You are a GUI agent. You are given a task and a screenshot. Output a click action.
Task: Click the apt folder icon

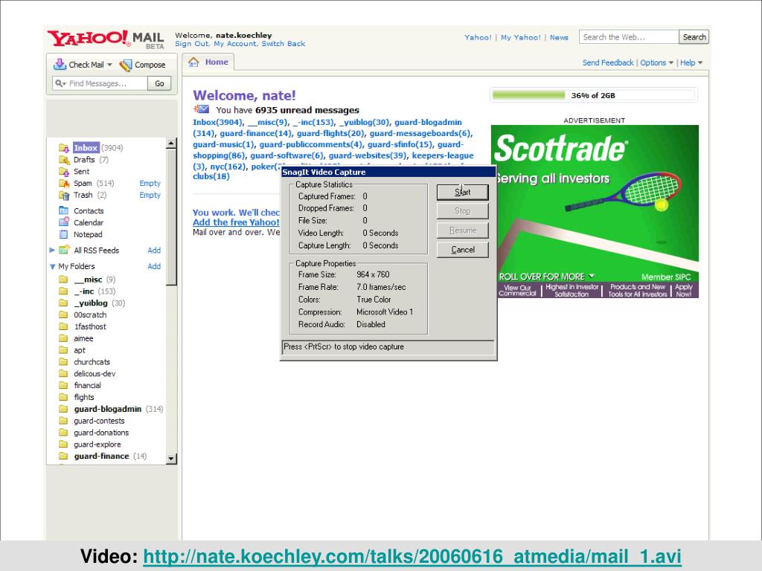[x=63, y=350]
